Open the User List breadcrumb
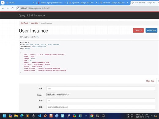The height and width of the screenshot is (119, 159). click(34, 23)
